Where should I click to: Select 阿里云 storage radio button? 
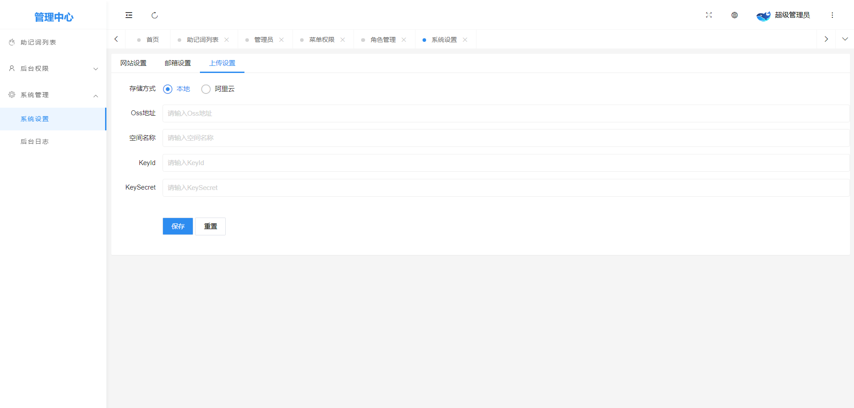click(206, 89)
